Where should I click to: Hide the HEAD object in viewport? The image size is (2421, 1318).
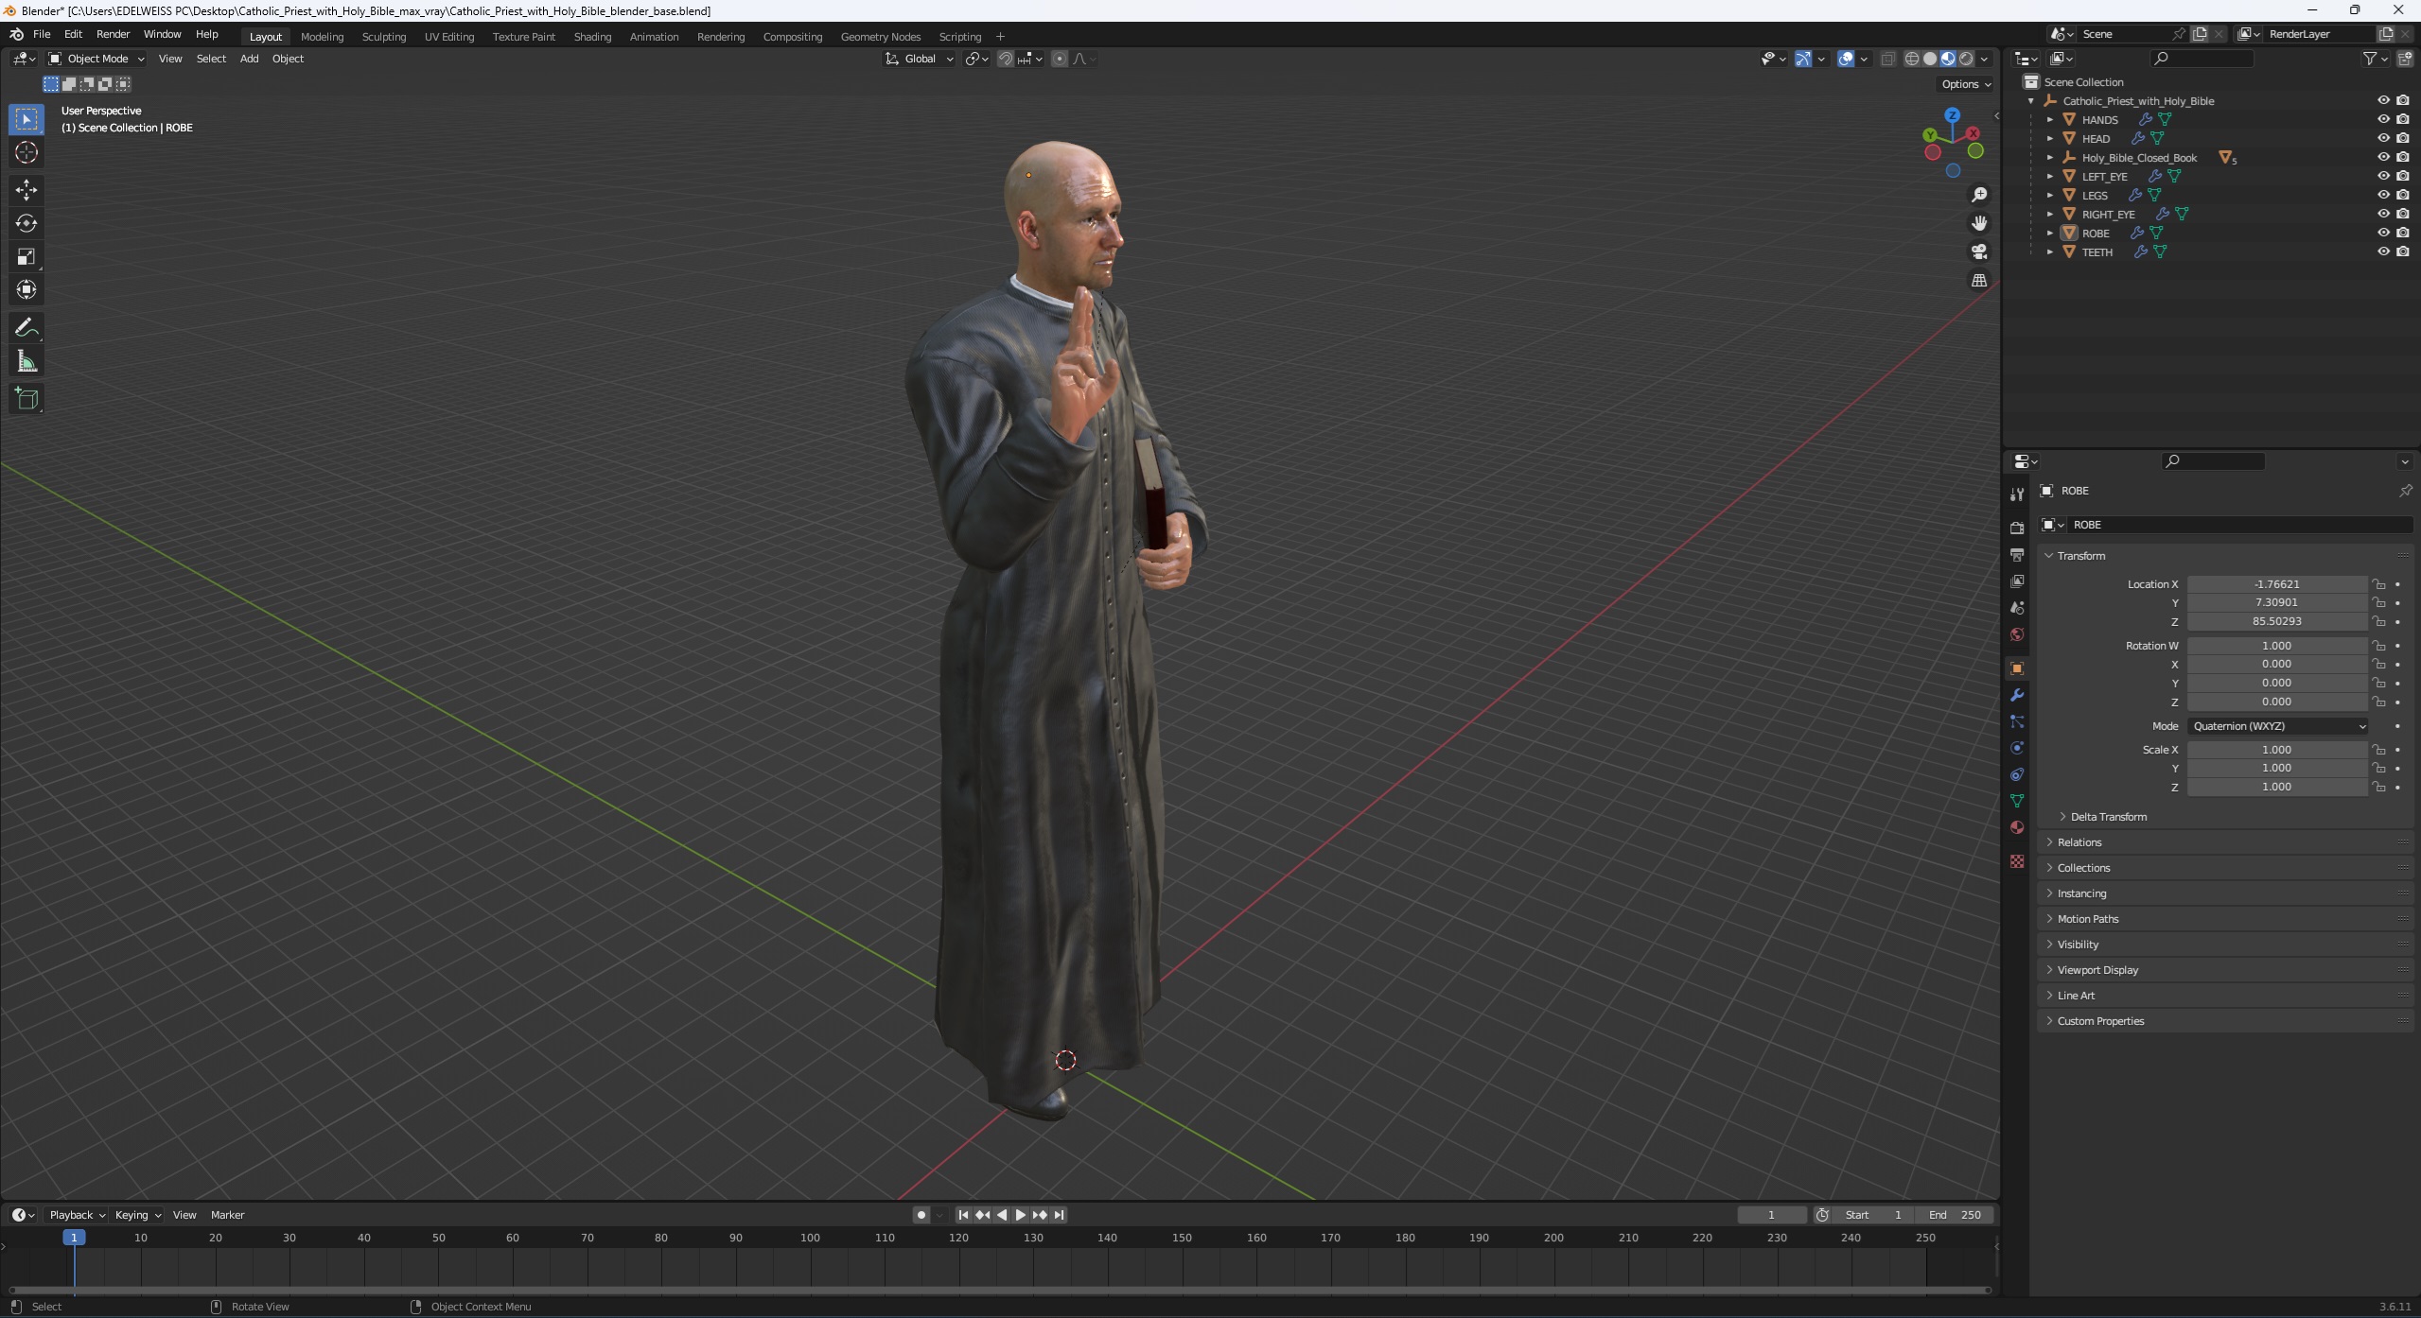tap(2383, 138)
